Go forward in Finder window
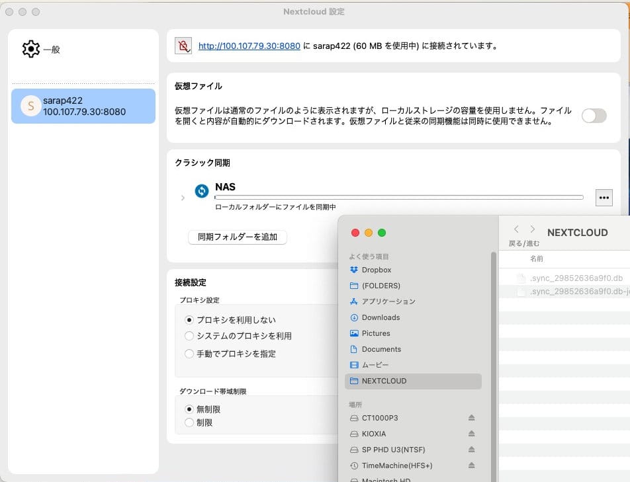Screen dimensions: 630x482 tap(532, 229)
